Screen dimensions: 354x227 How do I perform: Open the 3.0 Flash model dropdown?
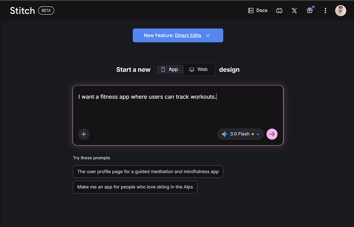(x=240, y=134)
